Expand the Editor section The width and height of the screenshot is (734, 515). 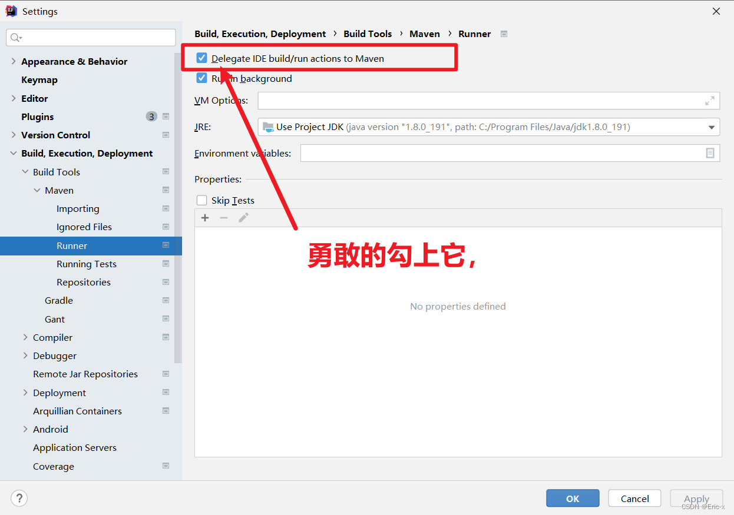click(x=14, y=98)
